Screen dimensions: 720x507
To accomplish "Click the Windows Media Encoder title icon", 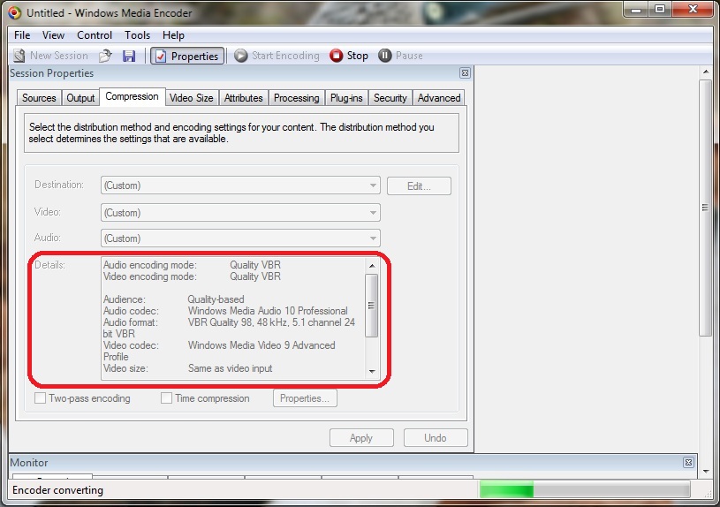I will pos(15,13).
